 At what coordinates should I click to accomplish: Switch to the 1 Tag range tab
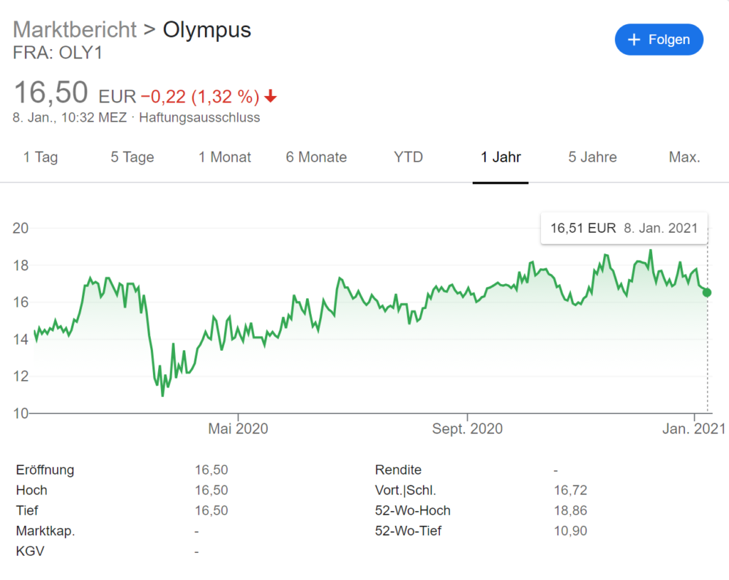(41, 157)
